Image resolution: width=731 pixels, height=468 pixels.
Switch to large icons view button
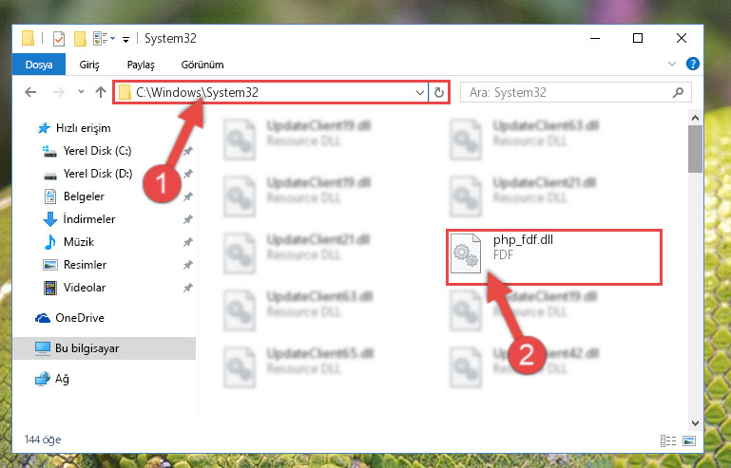(x=689, y=440)
